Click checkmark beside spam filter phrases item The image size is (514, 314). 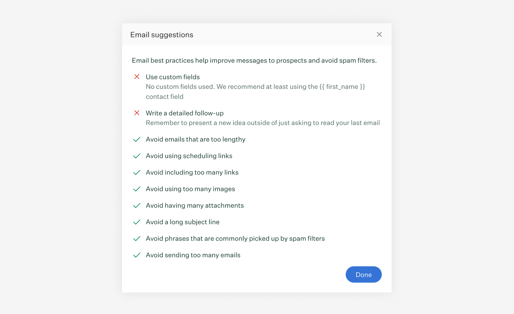pyautogui.click(x=137, y=239)
